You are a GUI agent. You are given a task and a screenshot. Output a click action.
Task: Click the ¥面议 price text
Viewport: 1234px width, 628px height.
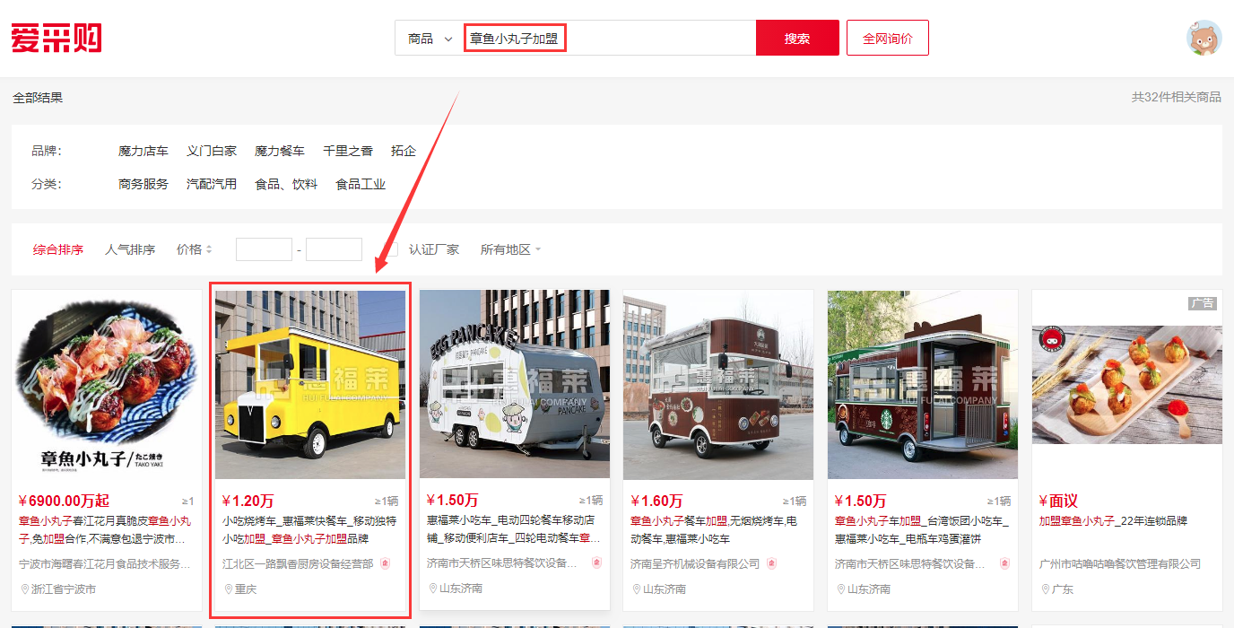pyautogui.click(x=1058, y=501)
